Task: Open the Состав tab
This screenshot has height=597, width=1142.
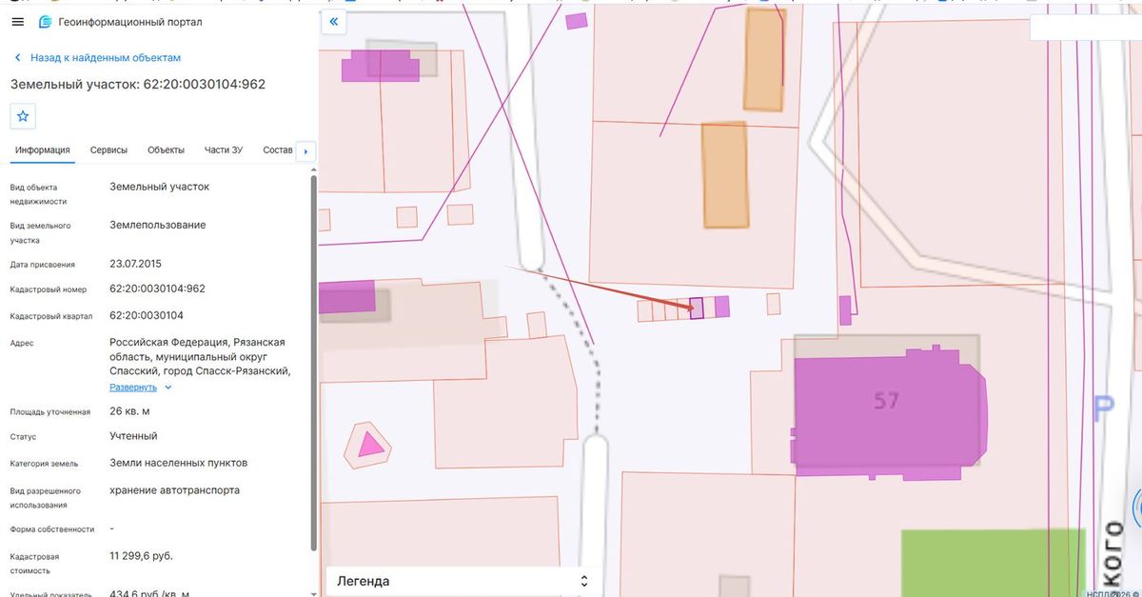Action: tap(278, 150)
